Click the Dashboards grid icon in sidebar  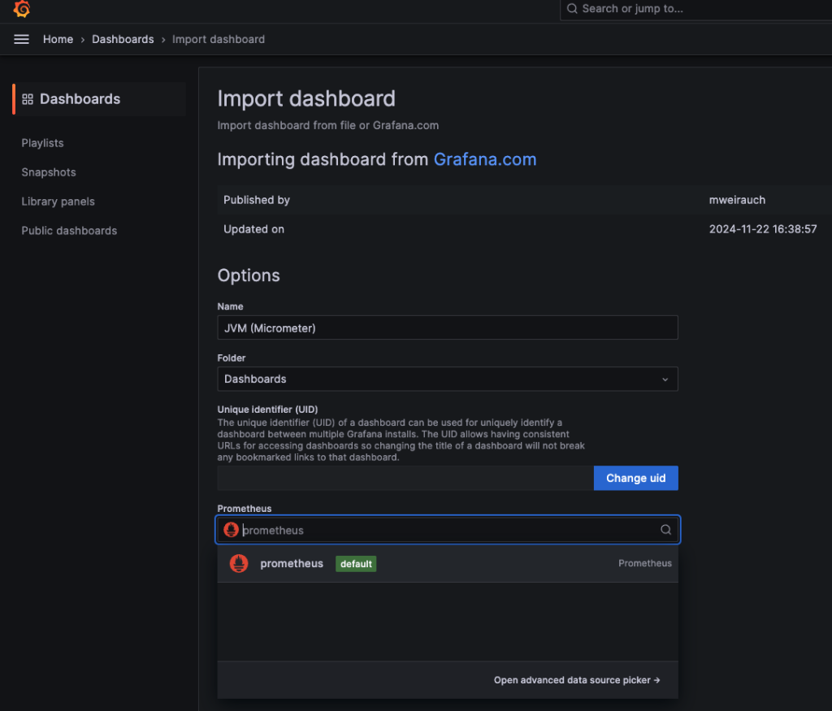pos(28,99)
